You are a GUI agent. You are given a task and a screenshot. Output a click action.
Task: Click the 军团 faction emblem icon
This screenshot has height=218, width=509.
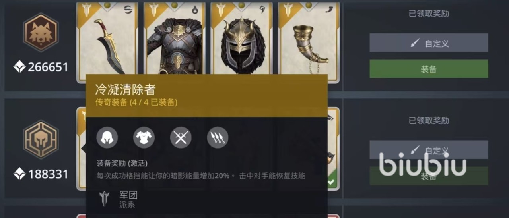click(105, 199)
